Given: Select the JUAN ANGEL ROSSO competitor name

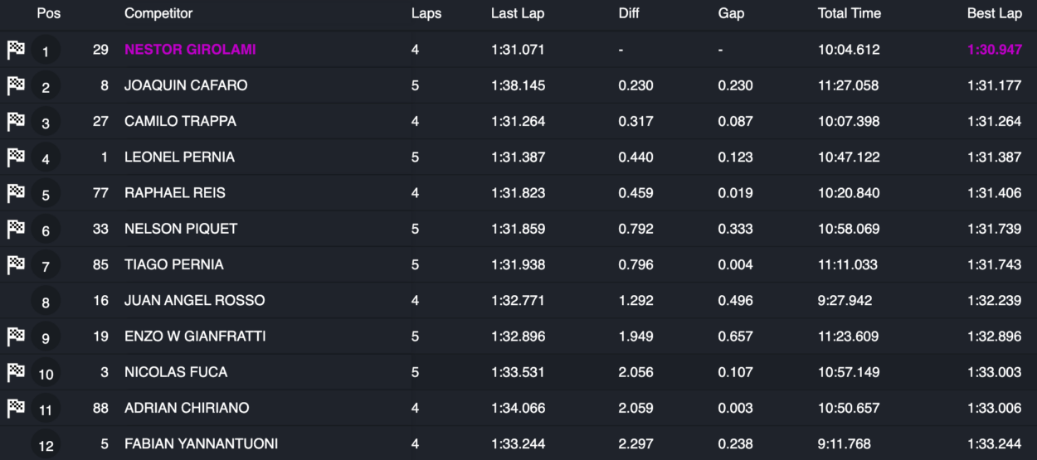Looking at the screenshot, I should [195, 301].
